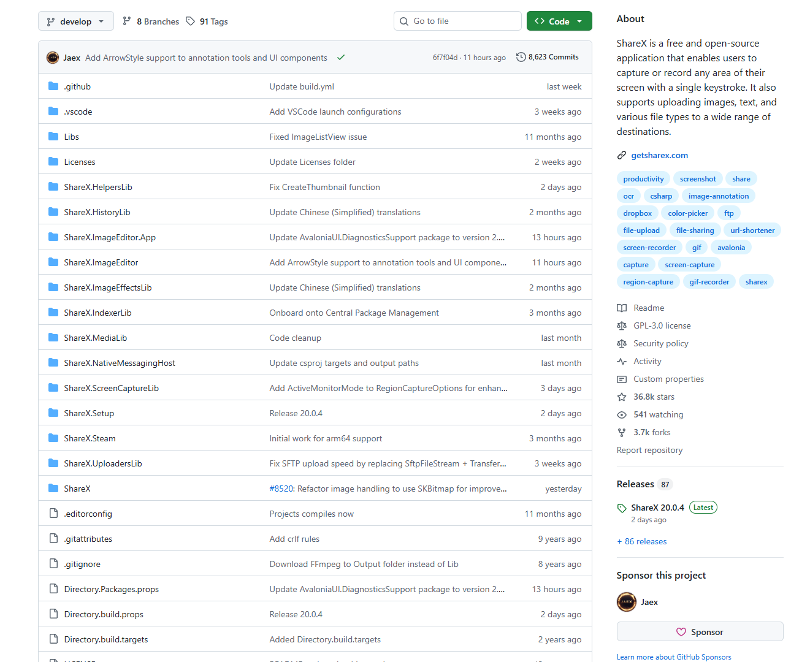Open the #8520 pull request link
This screenshot has height=662, width=810.
tap(281, 489)
